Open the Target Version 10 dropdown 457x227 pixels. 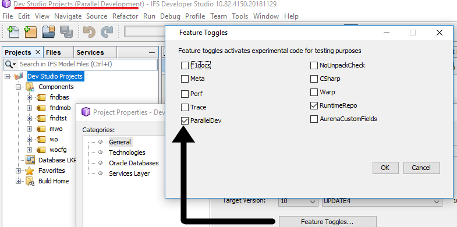[x=298, y=201]
